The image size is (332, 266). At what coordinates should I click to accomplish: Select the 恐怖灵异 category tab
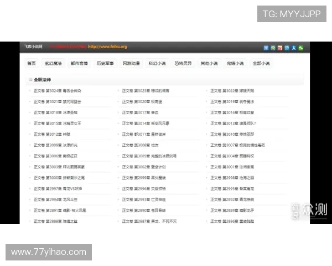tap(183, 63)
